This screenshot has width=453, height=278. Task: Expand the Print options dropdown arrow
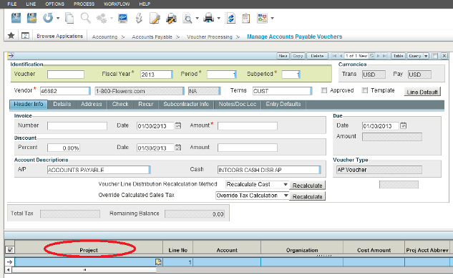(219, 18)
